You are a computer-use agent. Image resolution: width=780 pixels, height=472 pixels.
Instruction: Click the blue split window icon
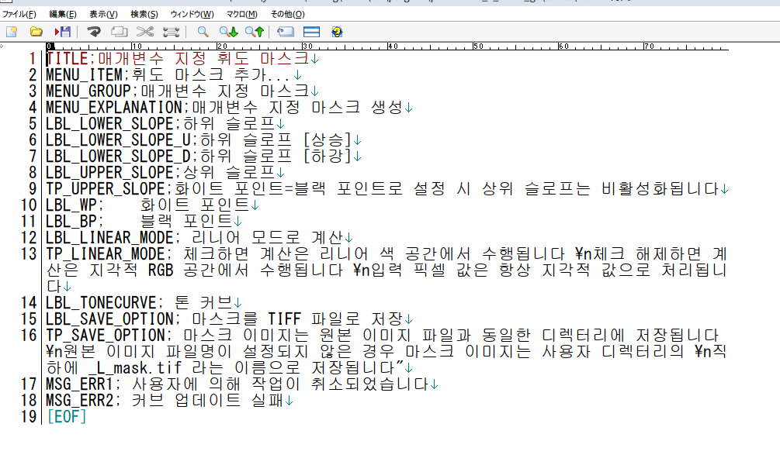311,33
